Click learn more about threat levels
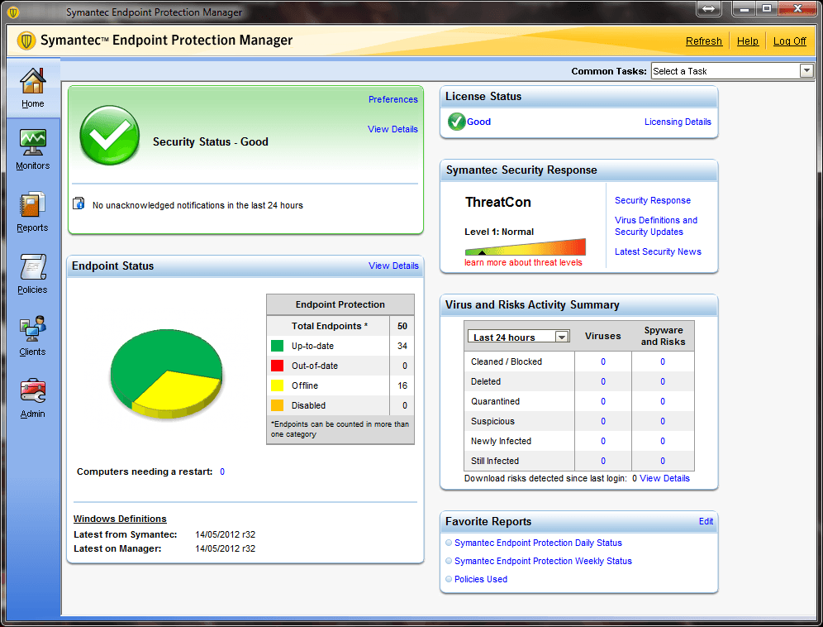 tap(523, 263)
